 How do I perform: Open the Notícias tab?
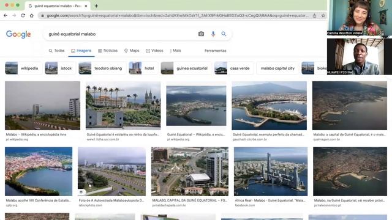(x=108, y=51)
